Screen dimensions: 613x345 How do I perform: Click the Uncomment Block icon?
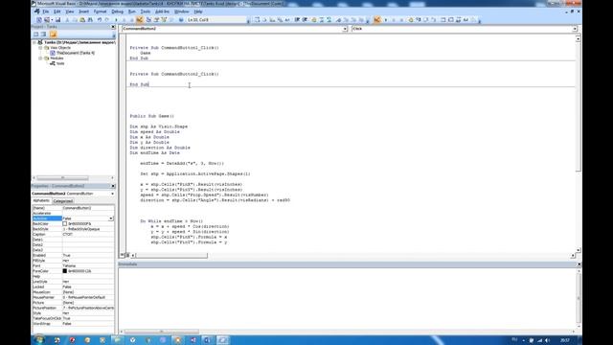329,19
